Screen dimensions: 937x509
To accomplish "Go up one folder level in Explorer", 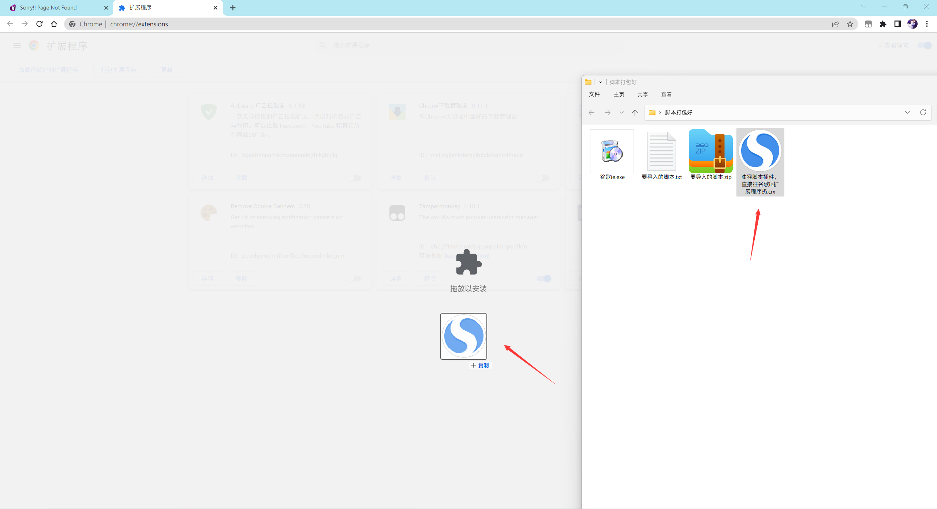I will pos(635,113).
